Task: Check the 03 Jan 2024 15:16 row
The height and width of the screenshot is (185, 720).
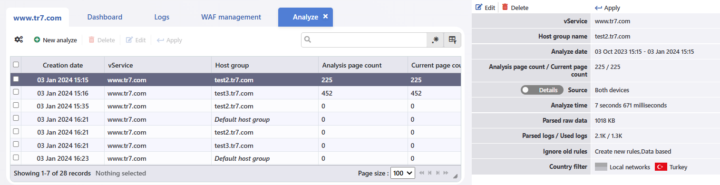Action: [16, 92]
